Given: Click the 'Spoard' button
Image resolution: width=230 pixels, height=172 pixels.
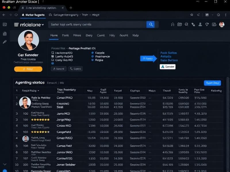Looking at the screenshot, I should point(59,69).
